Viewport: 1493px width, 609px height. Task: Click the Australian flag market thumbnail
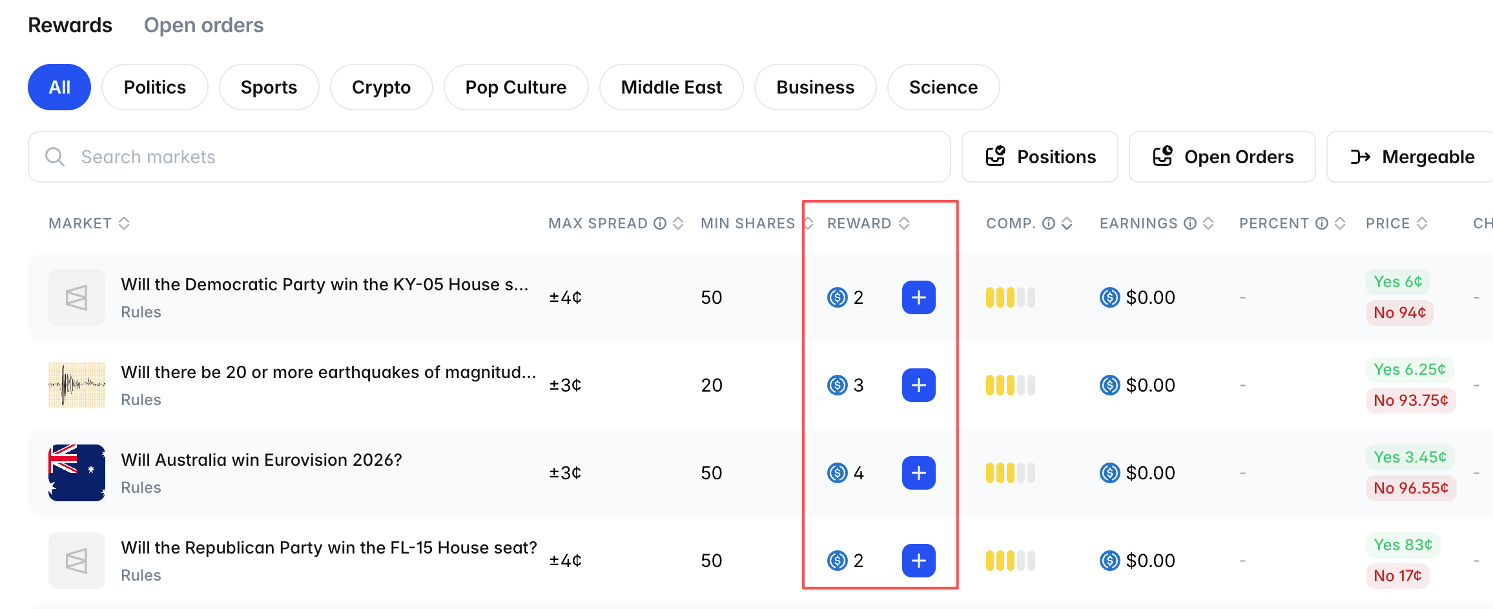[x=77, y=473]
